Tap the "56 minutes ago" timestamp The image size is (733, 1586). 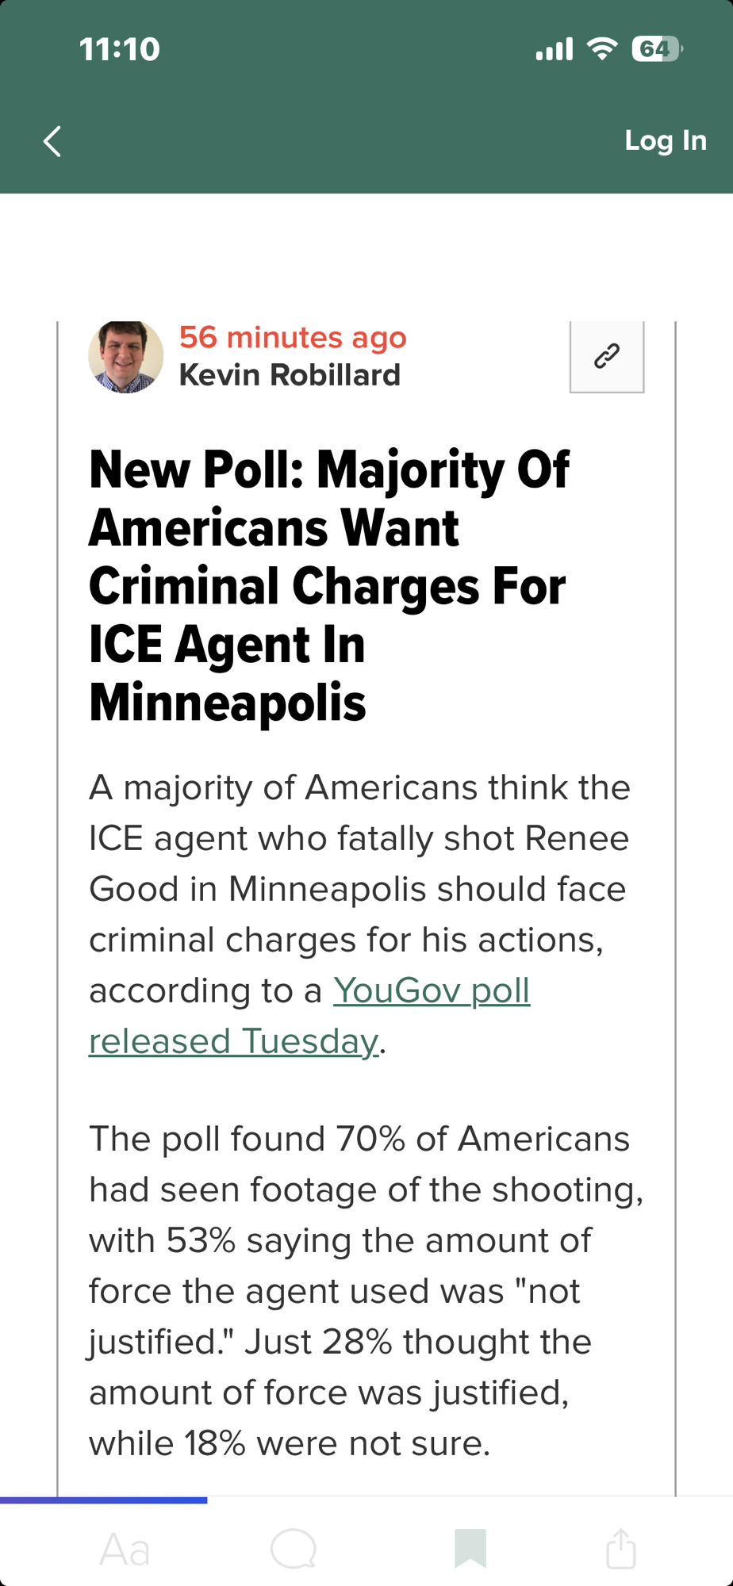(x=293, y=338)
